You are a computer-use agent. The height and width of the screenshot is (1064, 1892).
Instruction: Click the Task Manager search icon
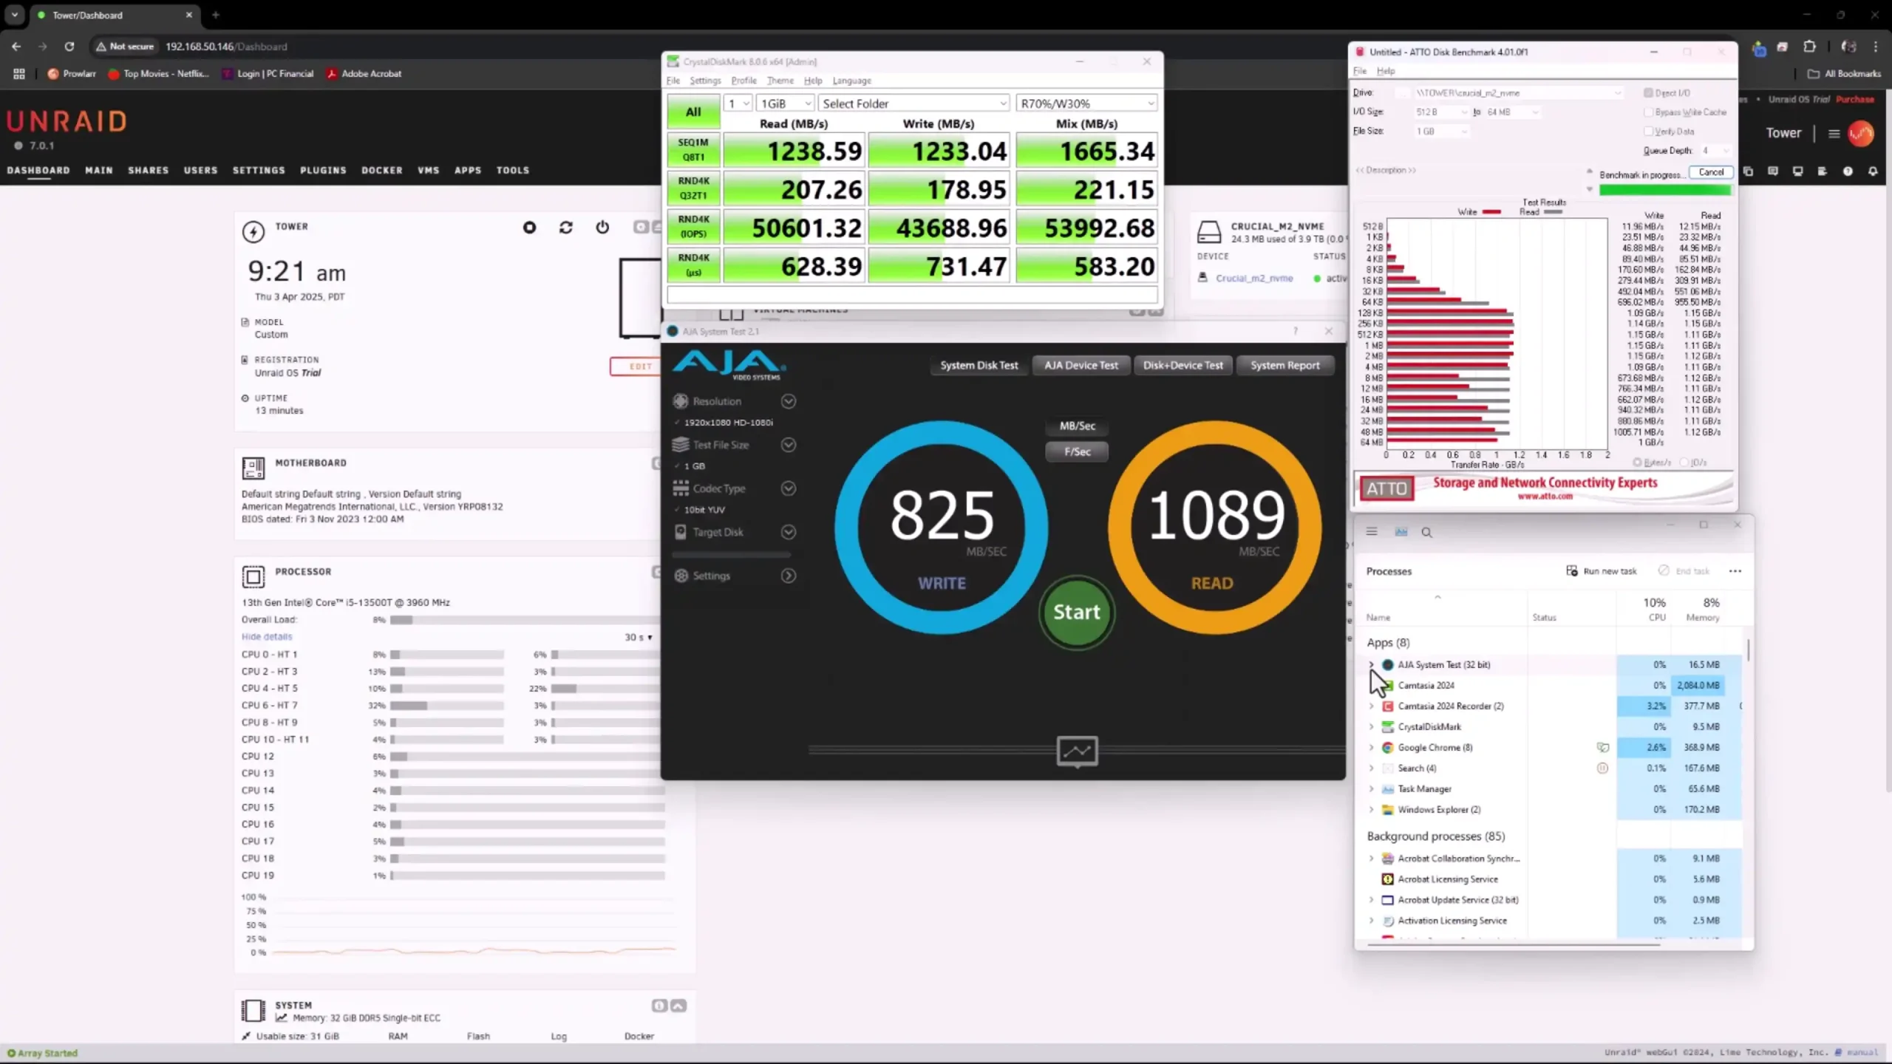1426,532
